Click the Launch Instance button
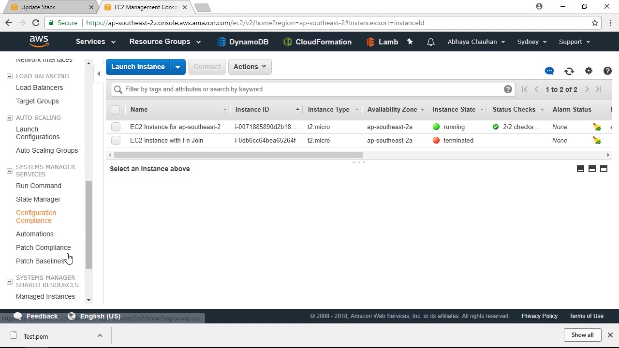 pyautogui.click(x=138, y=67)
